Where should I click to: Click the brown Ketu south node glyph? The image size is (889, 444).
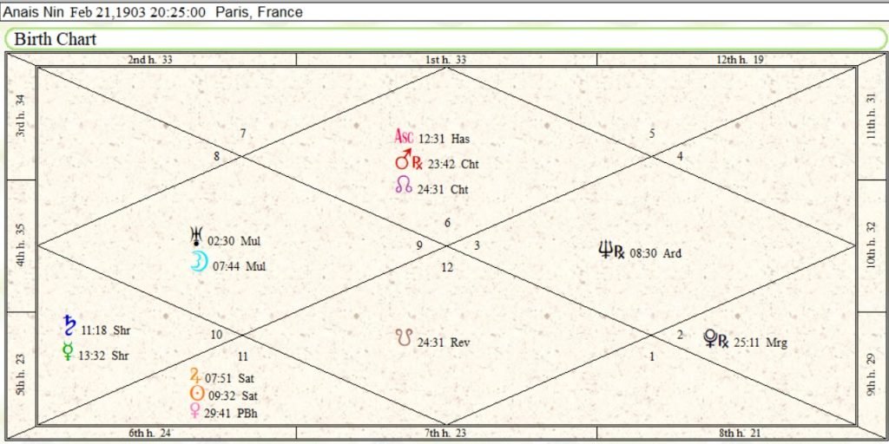[x=404, y=339]
